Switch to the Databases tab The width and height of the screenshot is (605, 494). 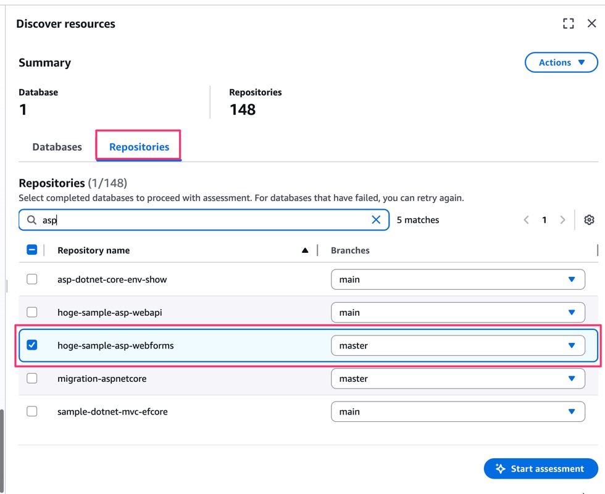pyautogui.click(x=57, y=147)
